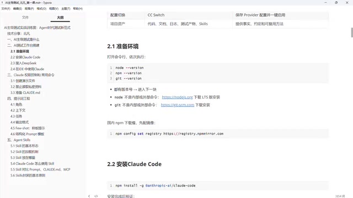The width and height of the screenshot is (353, 198).
Task: Go to outline 三、Claude 权限控制和常用命令
Action: pyautogui.click(x=31, y=75)
